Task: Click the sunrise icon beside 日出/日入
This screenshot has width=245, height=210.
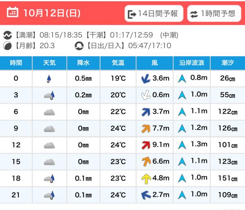Action: [x=79, y=46]
